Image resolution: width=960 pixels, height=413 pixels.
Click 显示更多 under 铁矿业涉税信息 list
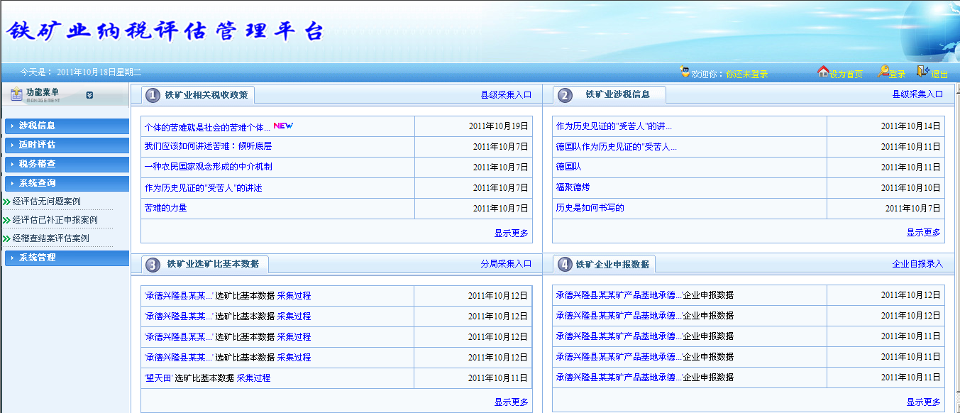tap(923, 233)
